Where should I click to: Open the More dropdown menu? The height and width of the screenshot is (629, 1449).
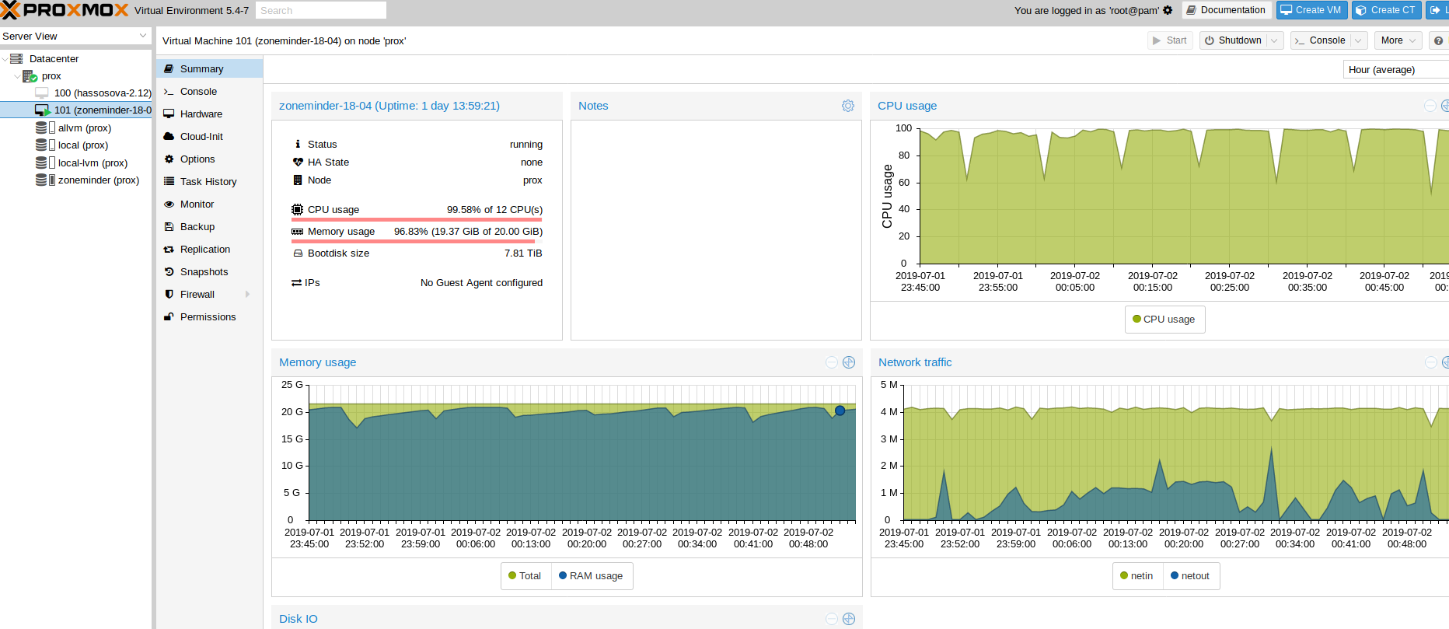click(x=1398, y=40)
